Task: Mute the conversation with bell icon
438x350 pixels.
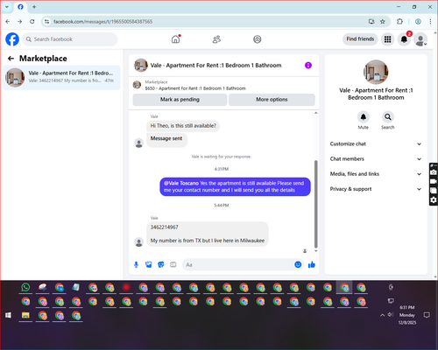Action: pyautogui.click(x=364, y=117)
